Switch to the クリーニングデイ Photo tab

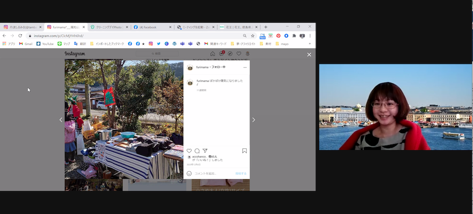pyautogui.click(x=109, y=27)
